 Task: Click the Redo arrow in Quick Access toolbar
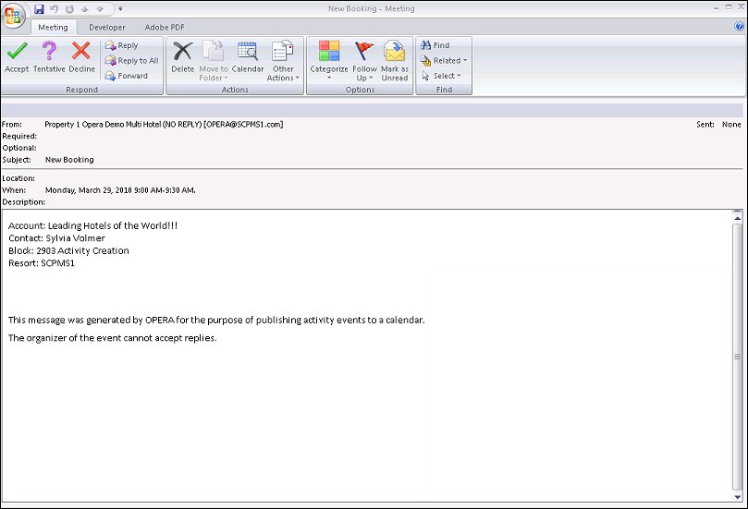pyautogui.click(x=69, y=9)
